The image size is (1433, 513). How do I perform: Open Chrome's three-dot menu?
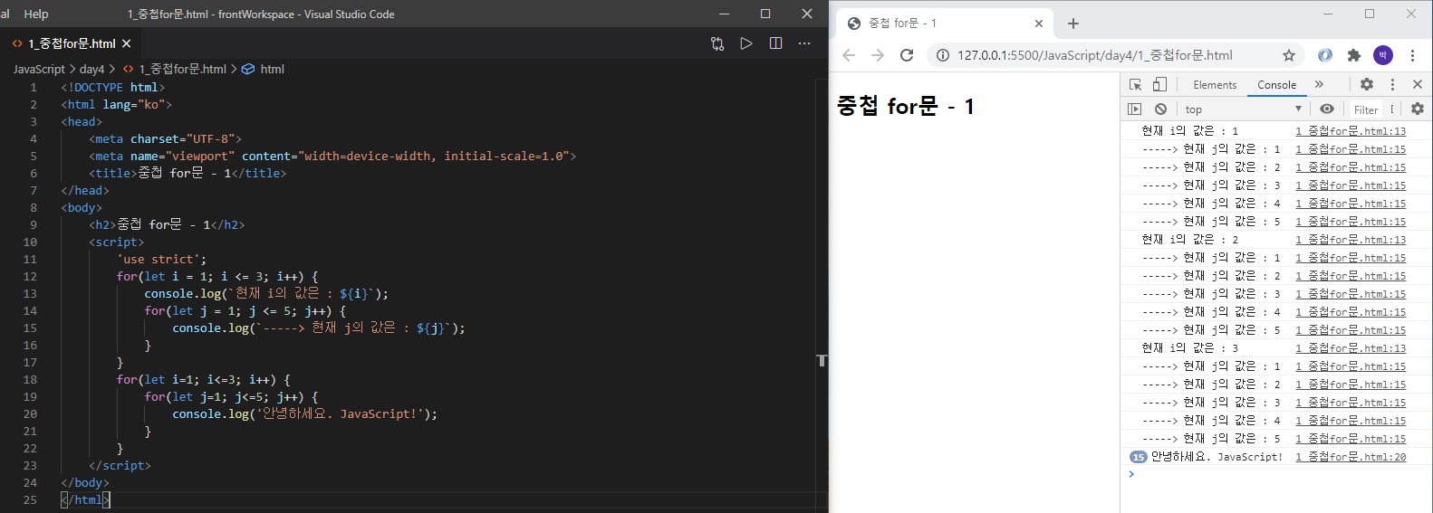[1412, 55]
